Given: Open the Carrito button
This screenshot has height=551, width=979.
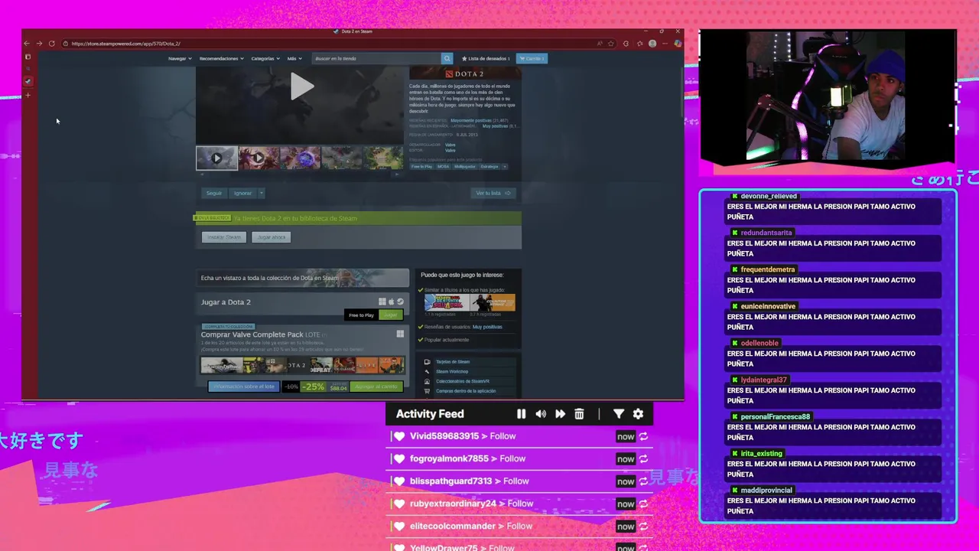Looking at the screenshot, I should [x=532, y=58].
